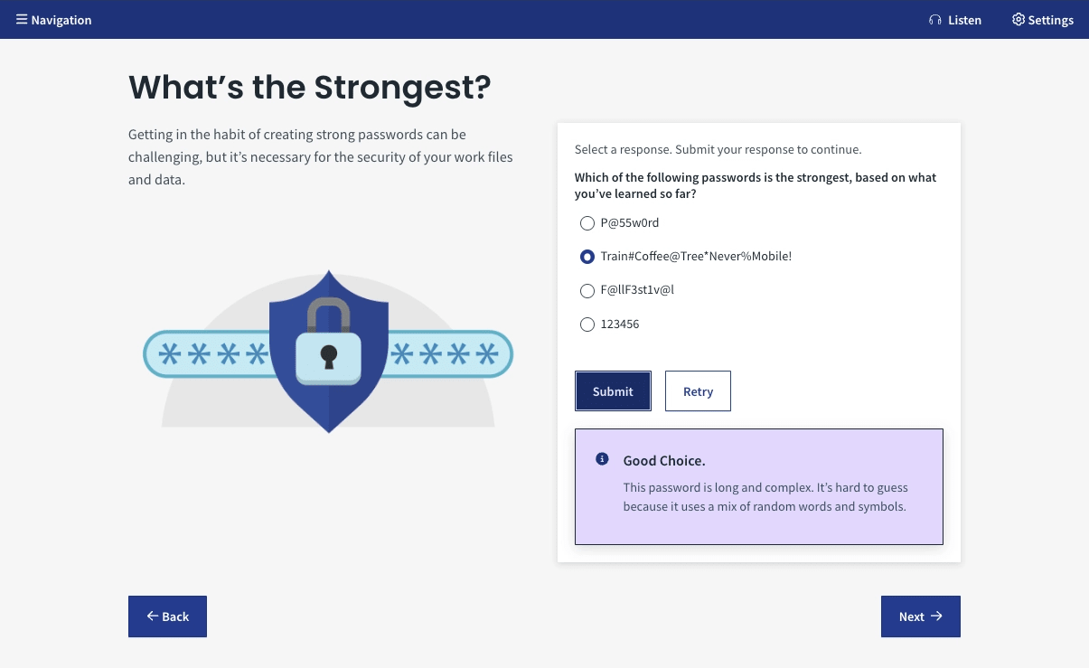1089x668 pixels.
Task: Click the Listen label in the top bar
Action: 964,20
